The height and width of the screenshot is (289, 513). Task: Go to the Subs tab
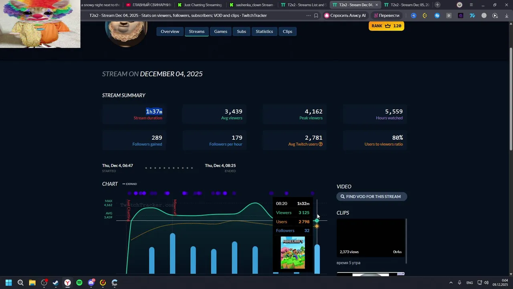241,31
